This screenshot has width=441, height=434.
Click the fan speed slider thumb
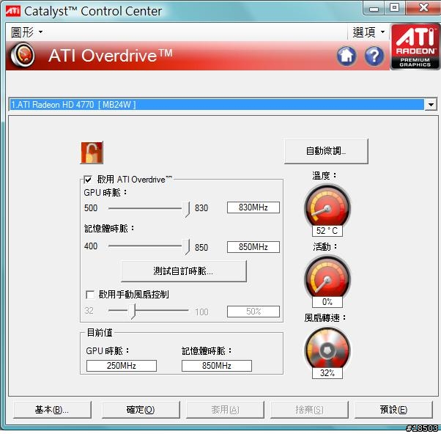[132, 312]
